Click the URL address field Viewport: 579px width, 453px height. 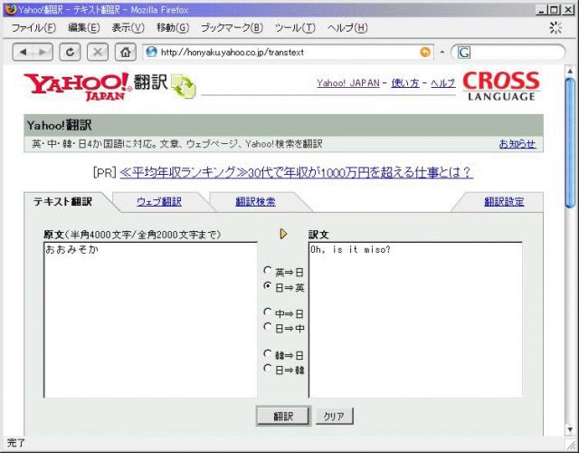[x=288, y=53]
